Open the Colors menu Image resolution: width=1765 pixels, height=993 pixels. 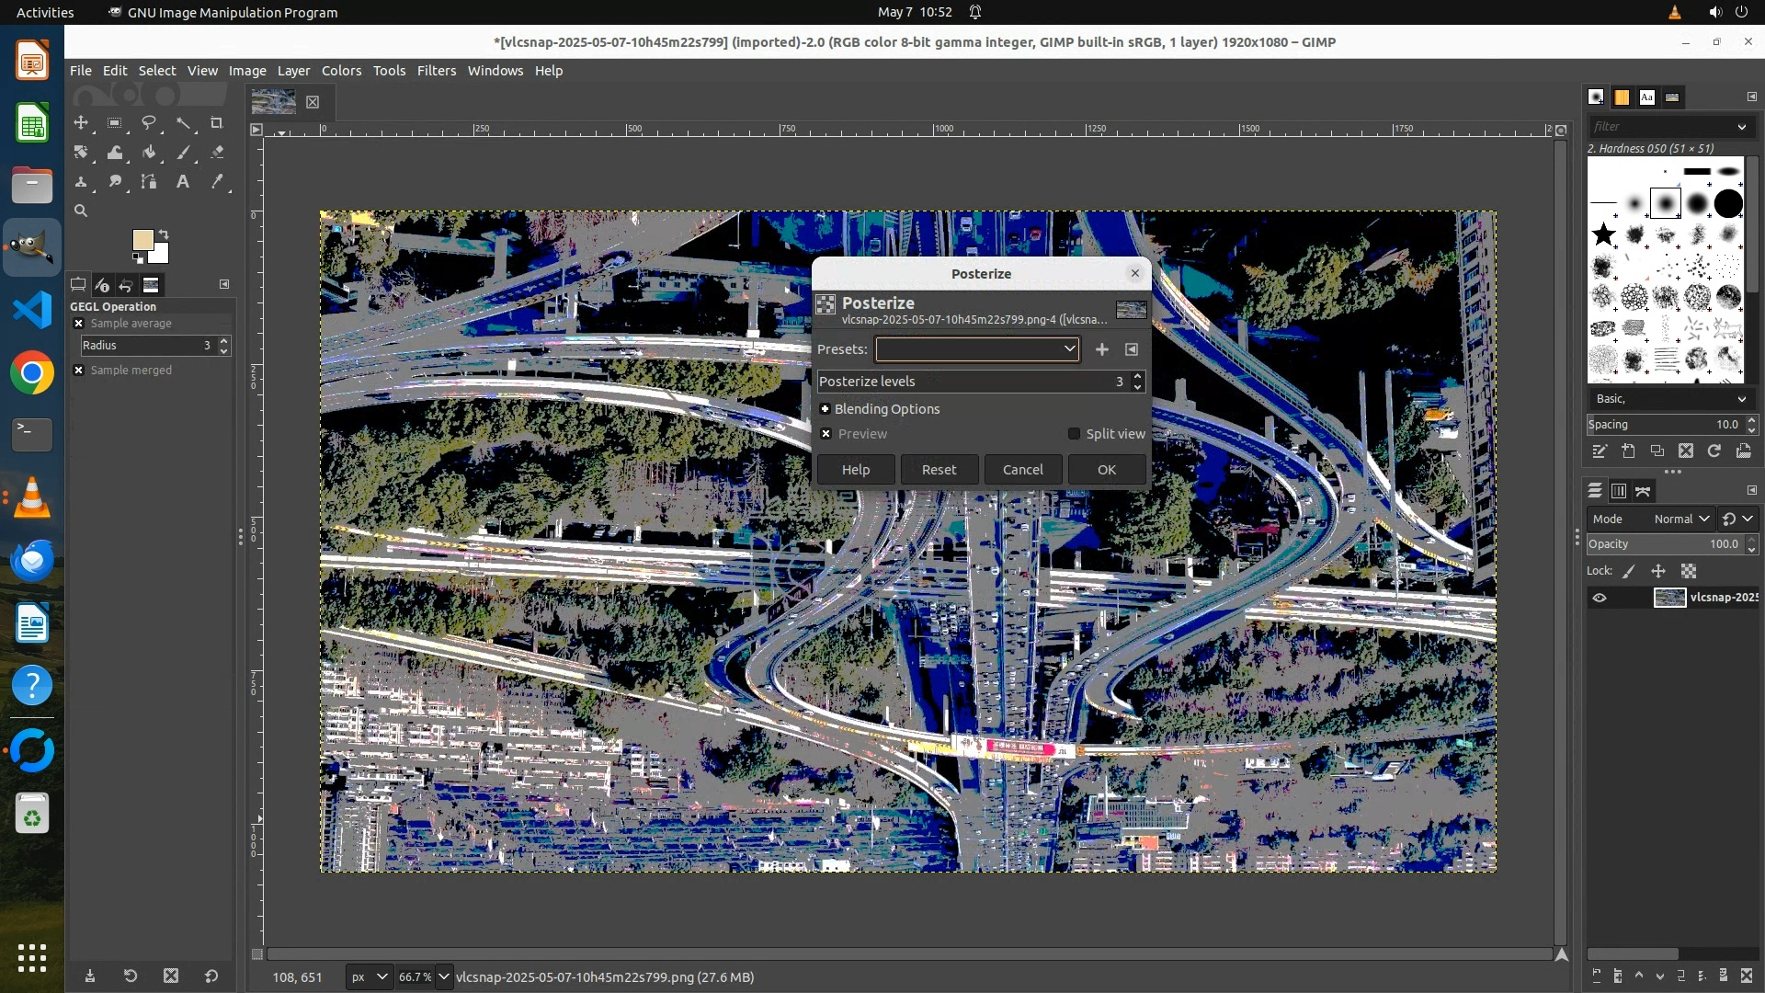tap(341, 71)
